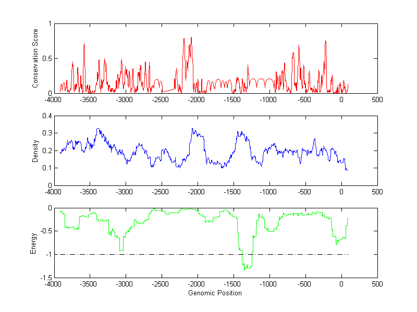
Task: Click the green energy dip near position 0
Action: click(x=337, y=243)
